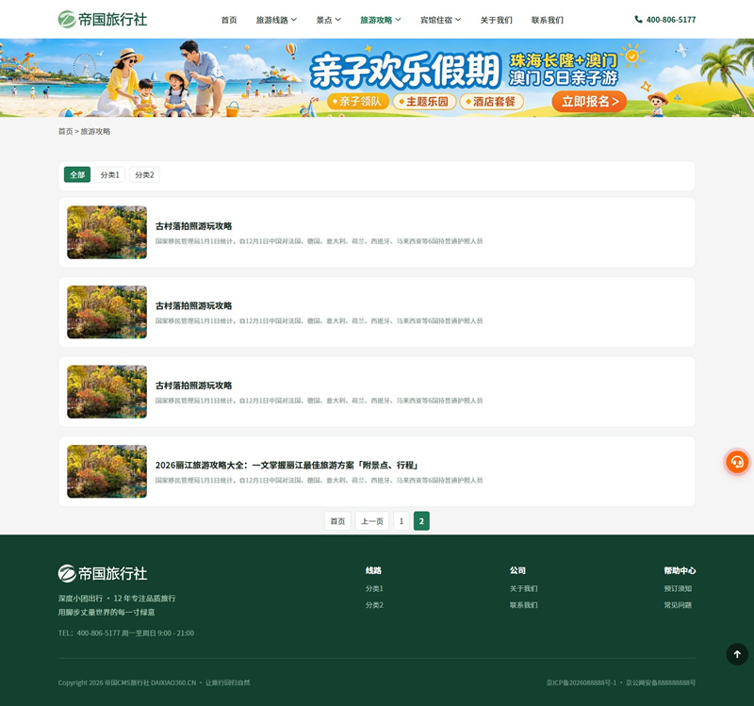Expand the 景点 dropdown chevron
Image resolution: width=754 pixels, height=706 pixels.
tap(338, 20)
